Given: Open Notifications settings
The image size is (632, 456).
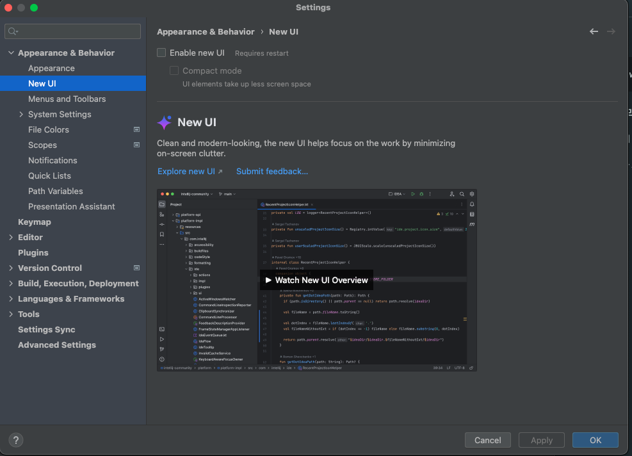Looking at the screenshot, I should click(53, 161).
